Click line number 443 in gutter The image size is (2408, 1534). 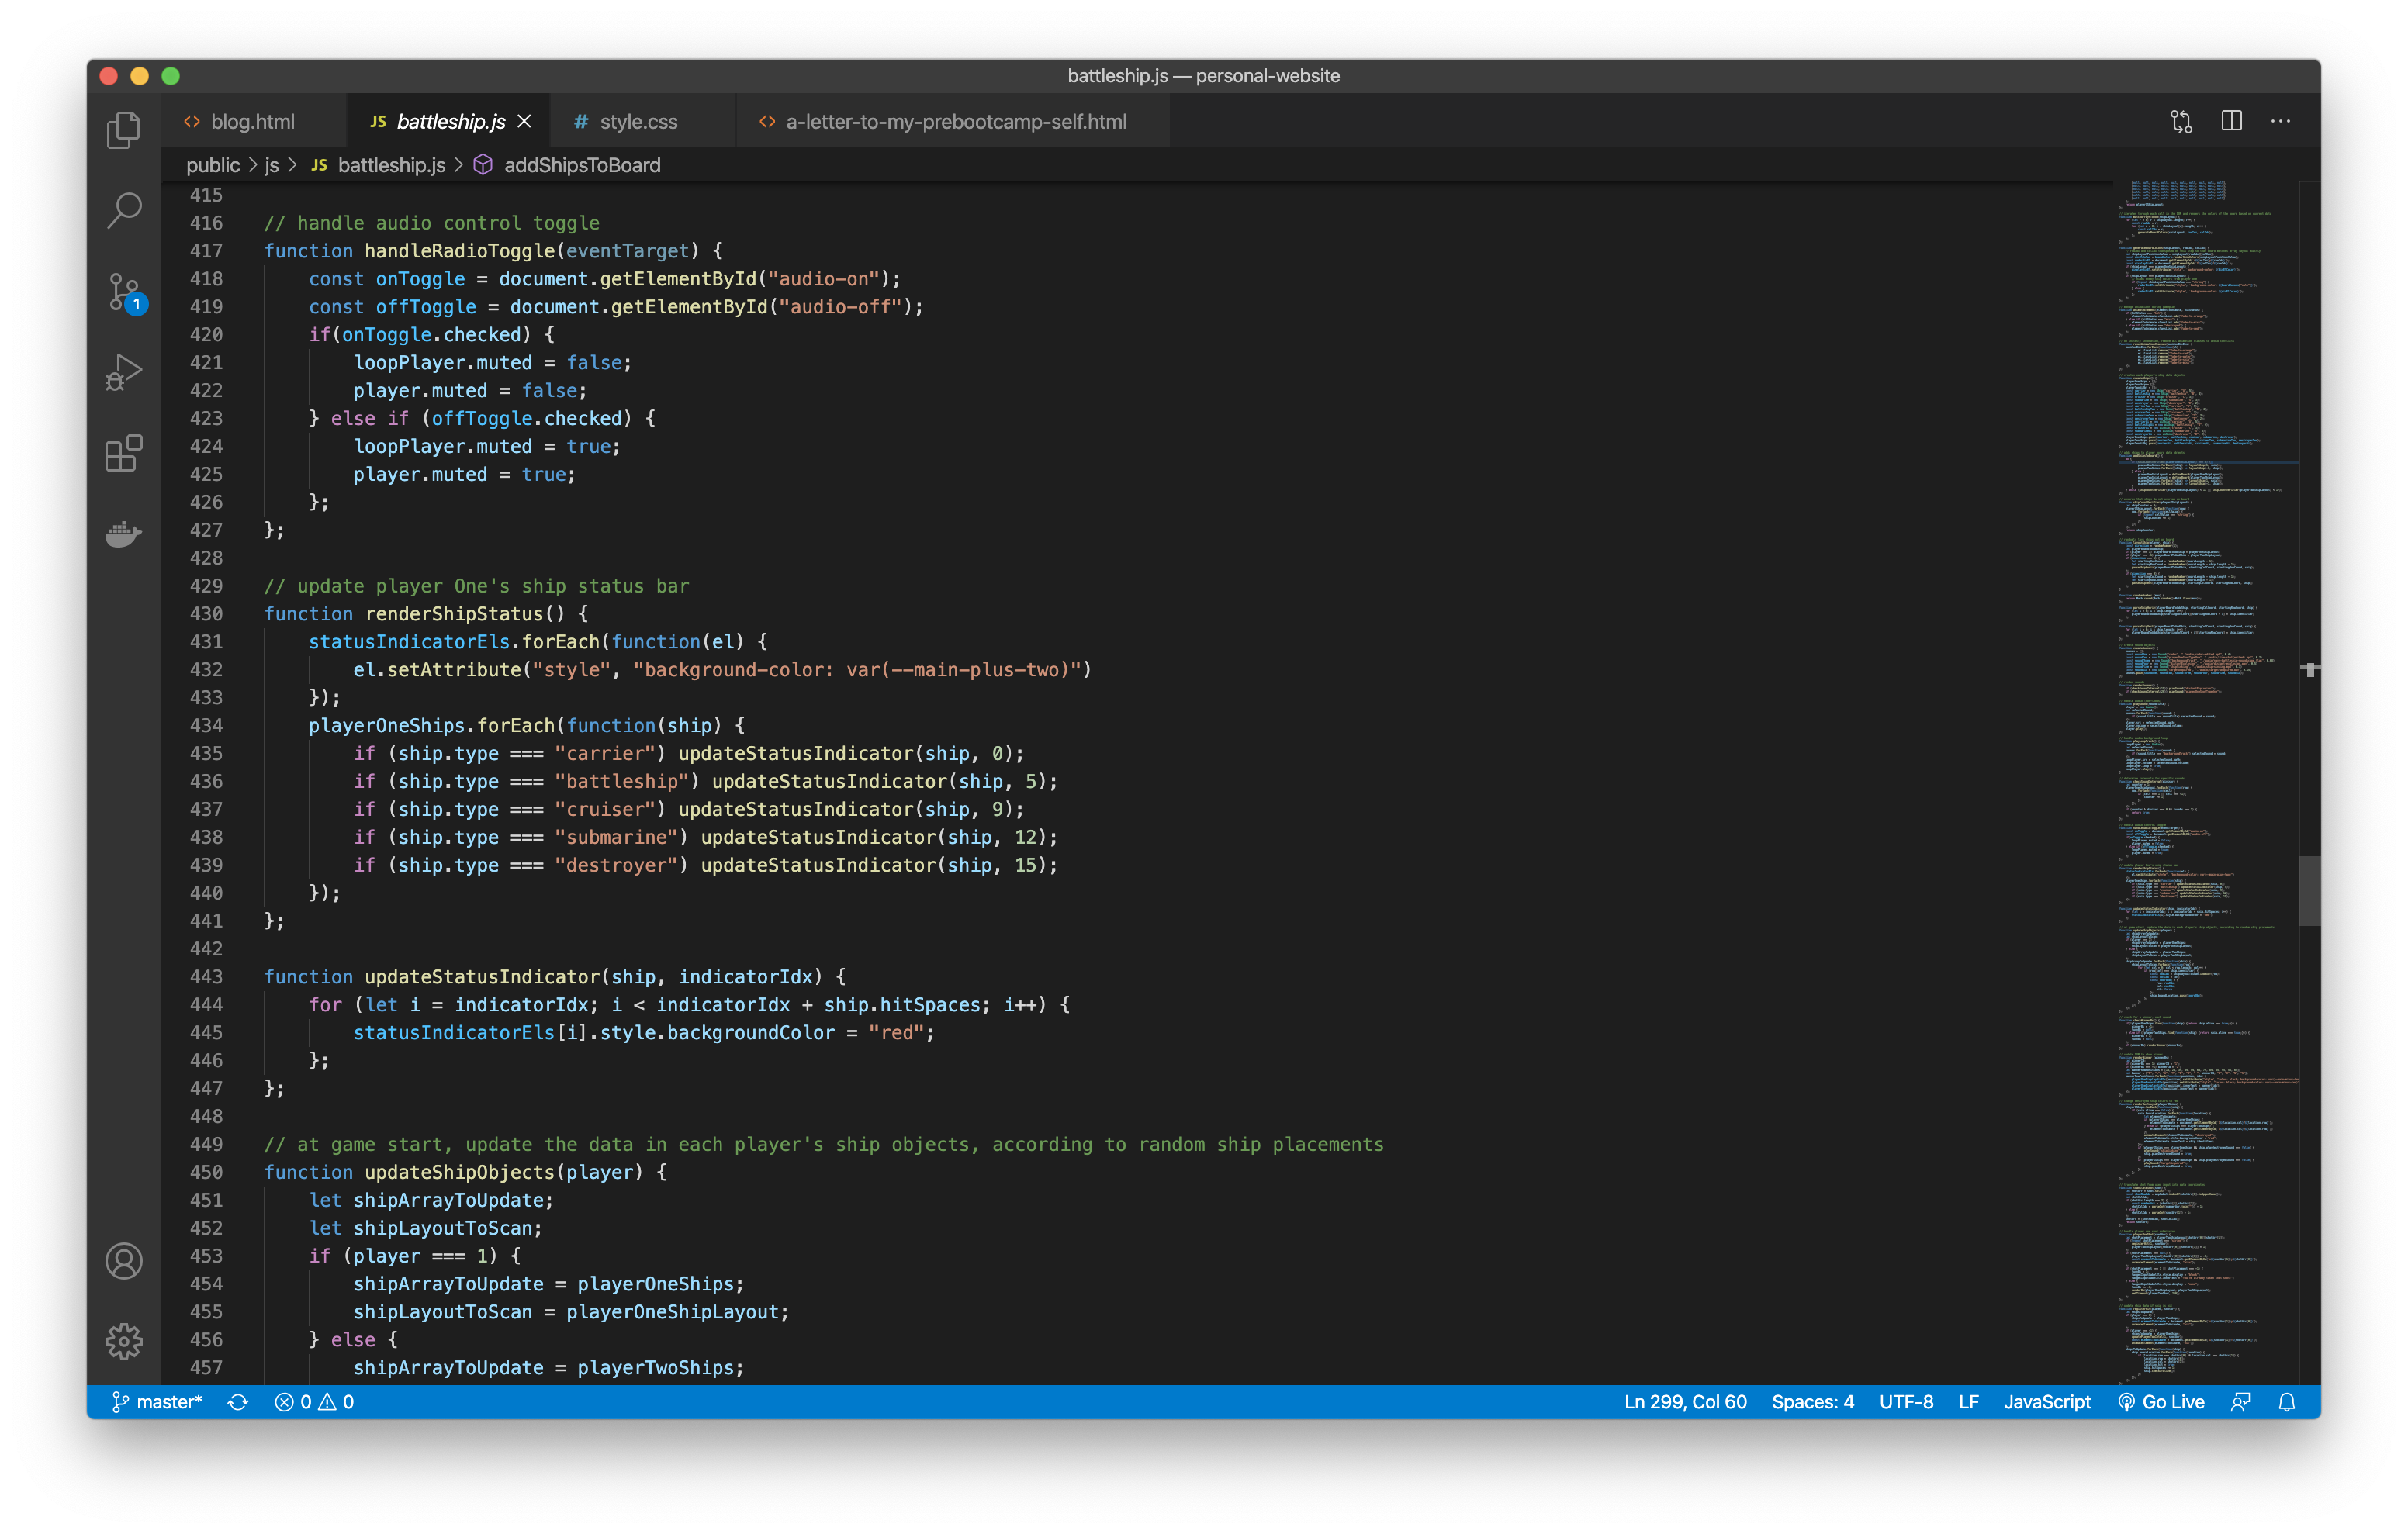tap(206, 977)
